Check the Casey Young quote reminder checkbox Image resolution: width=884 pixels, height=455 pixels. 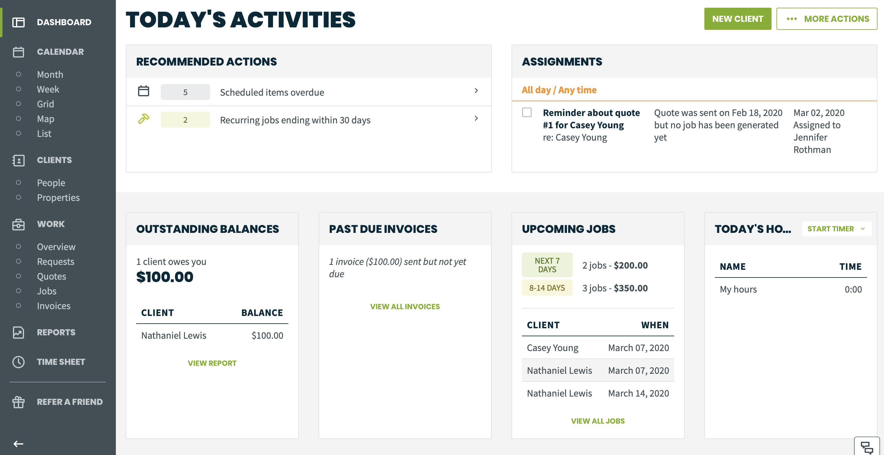tap(527, 112)
